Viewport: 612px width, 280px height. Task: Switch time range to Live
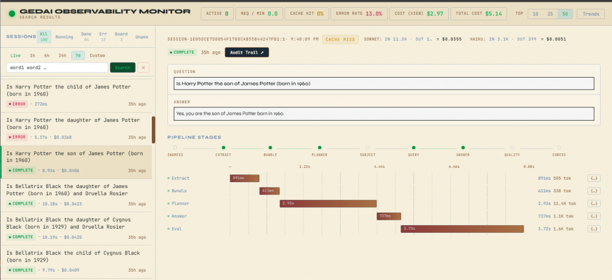pos(16,56)
